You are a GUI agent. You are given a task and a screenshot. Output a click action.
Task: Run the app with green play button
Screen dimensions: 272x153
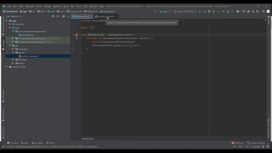(200, 11)
